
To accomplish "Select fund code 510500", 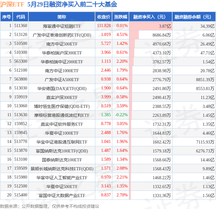I will coord(21,43).
